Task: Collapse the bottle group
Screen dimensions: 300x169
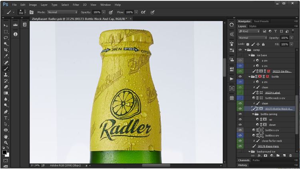Action: [x=249, y=77]
